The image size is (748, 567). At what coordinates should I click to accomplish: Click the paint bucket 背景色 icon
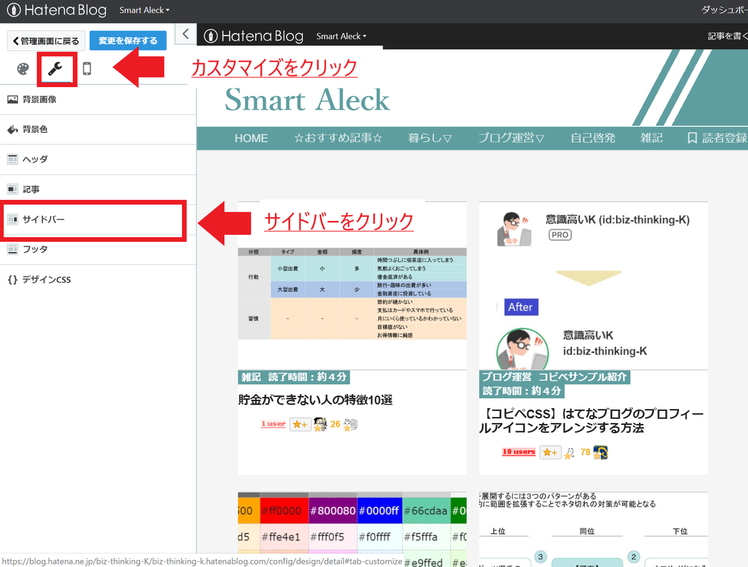tap(12, 129)
